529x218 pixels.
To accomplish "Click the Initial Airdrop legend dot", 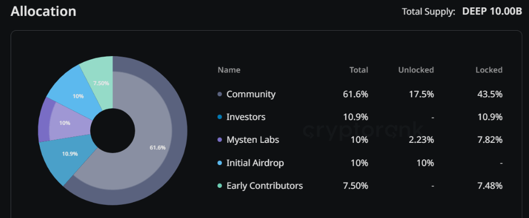I will (220, 163).
